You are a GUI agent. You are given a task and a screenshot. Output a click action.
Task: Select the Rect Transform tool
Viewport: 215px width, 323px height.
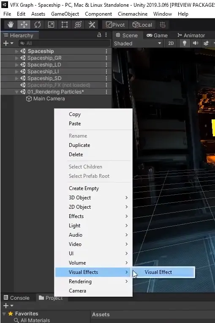pos(65,25)
